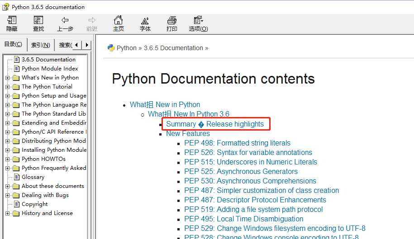This screenshot has width=414, height=239.
Task: Open What's New In Python 3.6 link
Action: (189, 114)
